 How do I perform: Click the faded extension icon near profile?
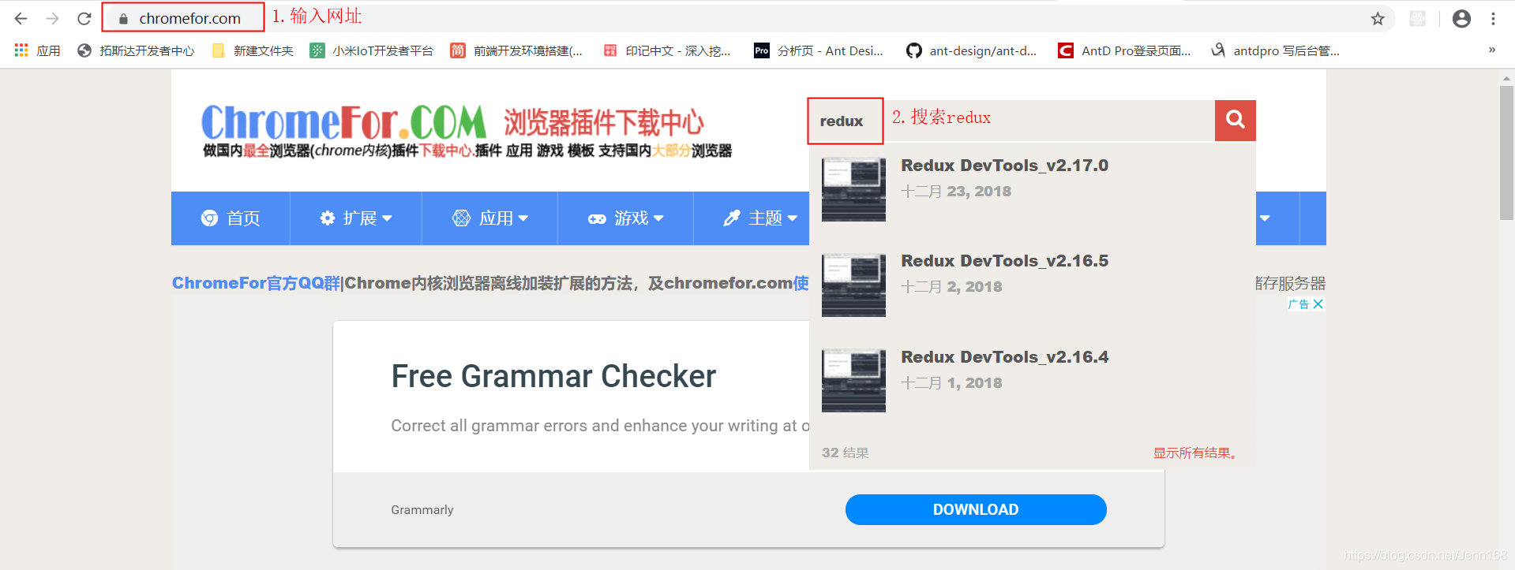[1418, 18]
